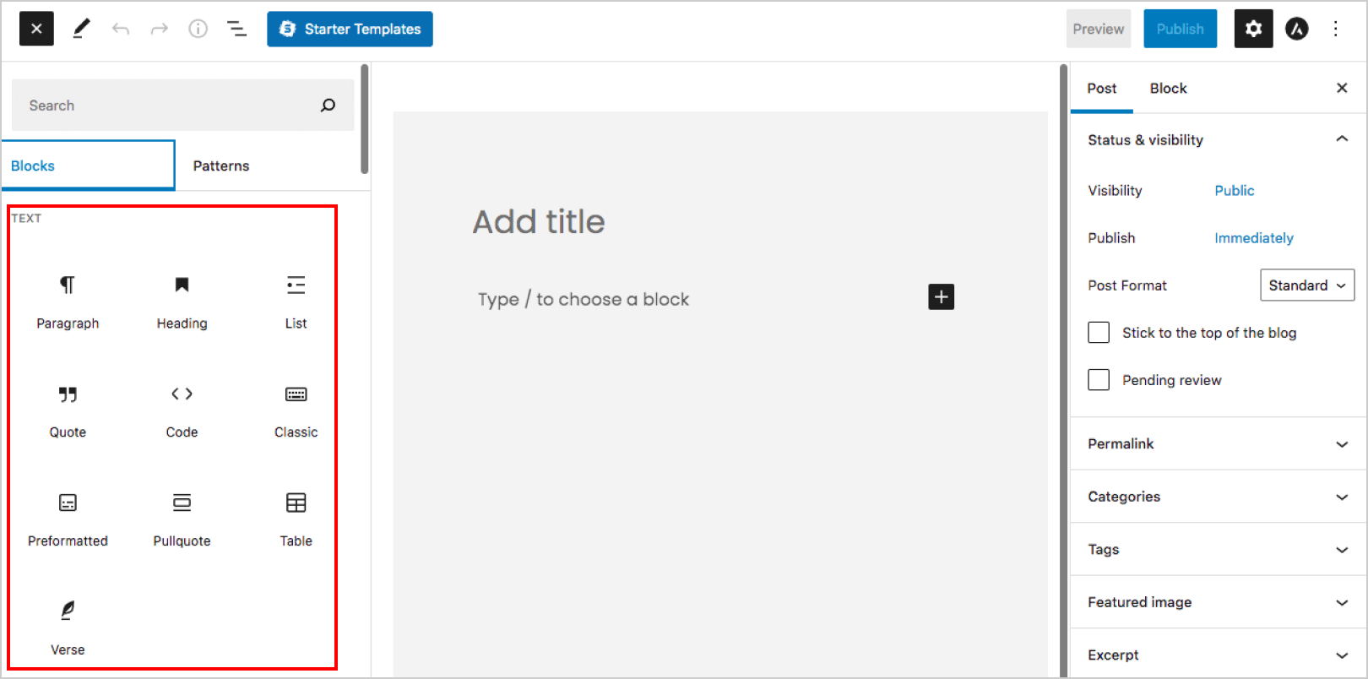
Task: Open the settings gear panel
Action: (x=1253, y=29)
